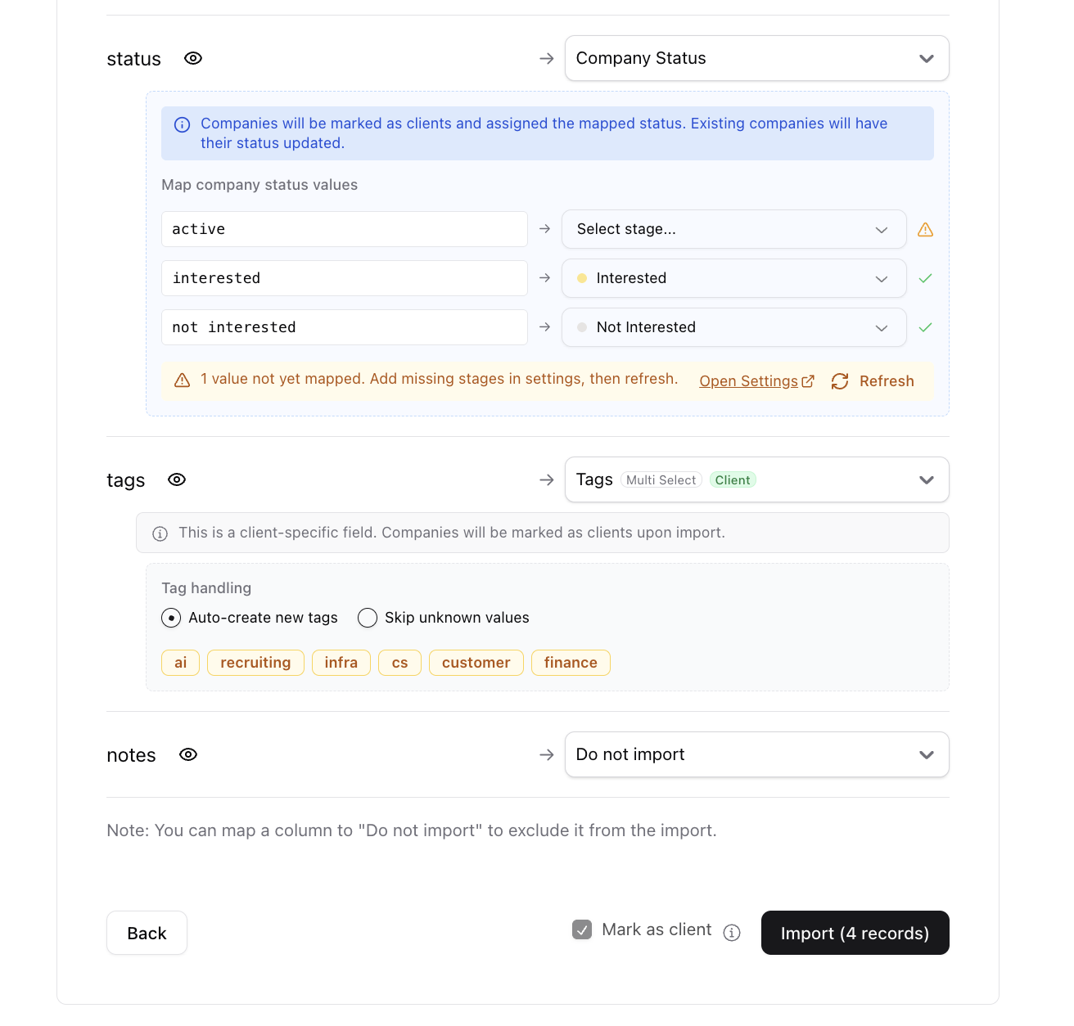Screen dimensions: 1074x1026
Task: Select Skip unknown values radio option
Action: click(368, 618)
